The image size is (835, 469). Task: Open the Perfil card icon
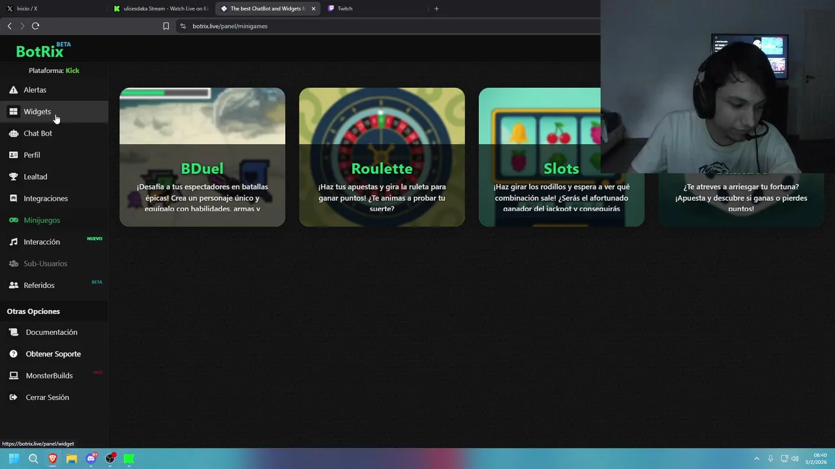pos(13,155)
